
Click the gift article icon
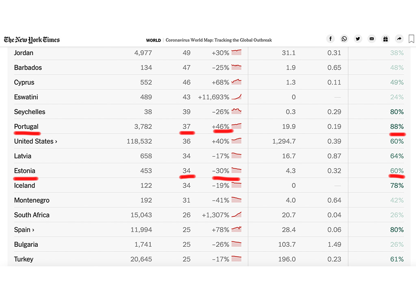[x=386, y=39]
